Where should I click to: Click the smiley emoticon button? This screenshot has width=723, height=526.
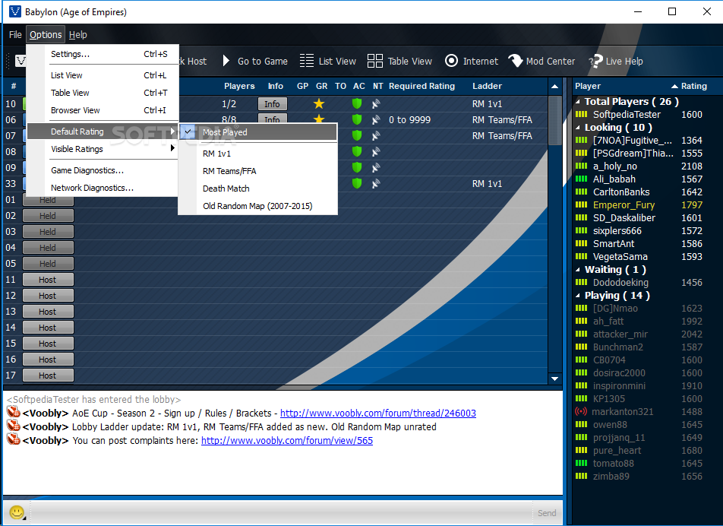(x=17, y=512)
